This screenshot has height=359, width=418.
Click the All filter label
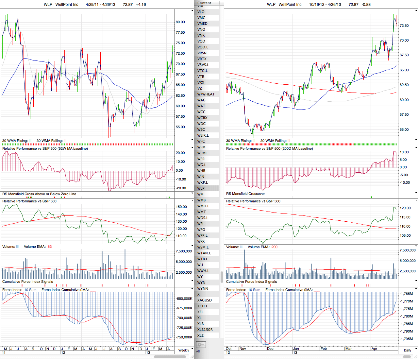tap(198, 351)
